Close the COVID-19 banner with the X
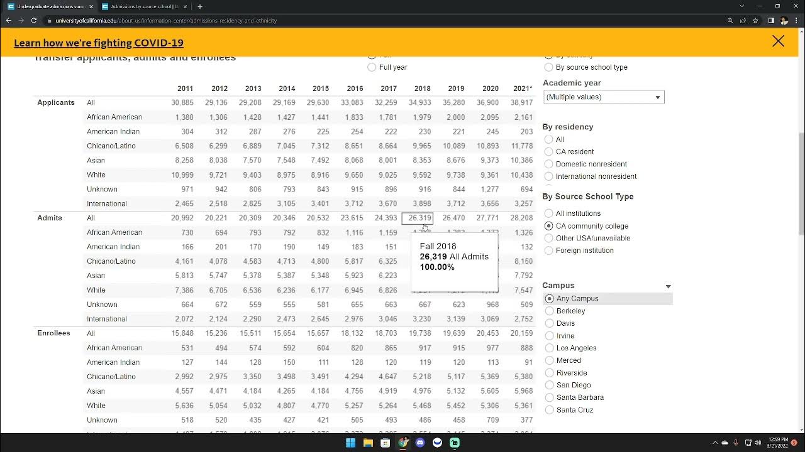805x452 pixels. (778, 41)
